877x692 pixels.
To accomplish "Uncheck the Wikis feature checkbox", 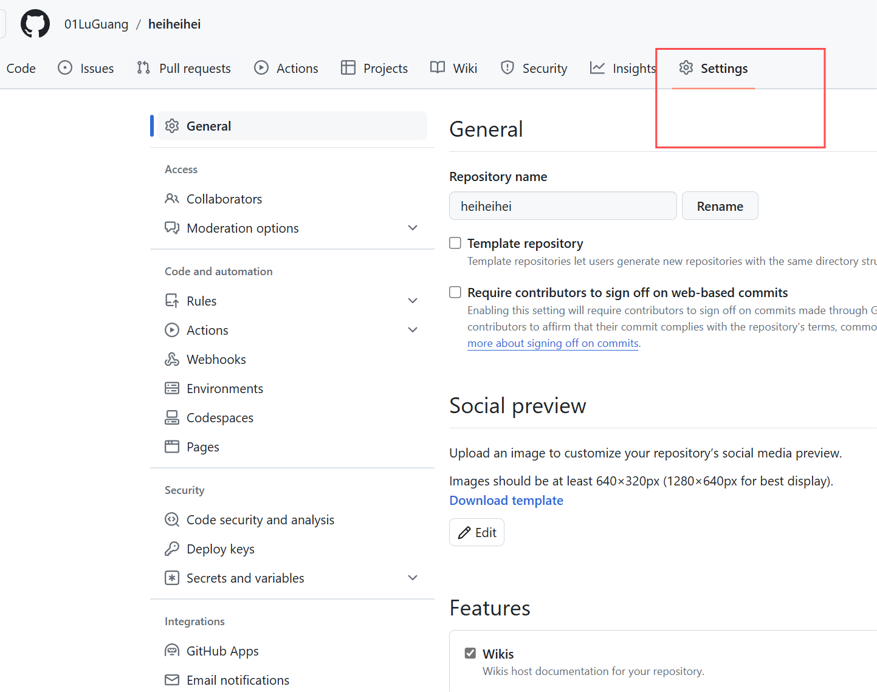I will pyautogui.click(x=470, y=653).
